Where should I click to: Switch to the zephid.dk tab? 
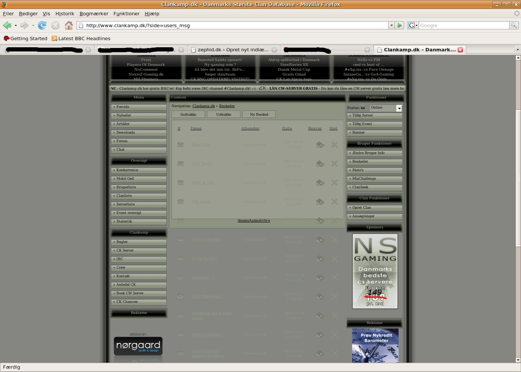[x=233, y=49]
